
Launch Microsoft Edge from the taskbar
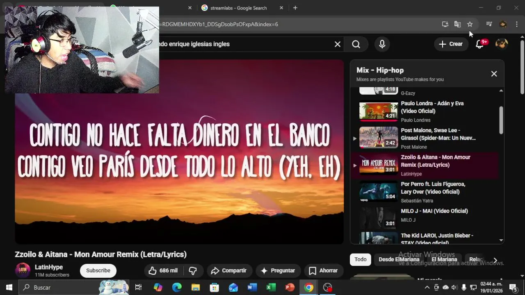[x=177, y=287]
